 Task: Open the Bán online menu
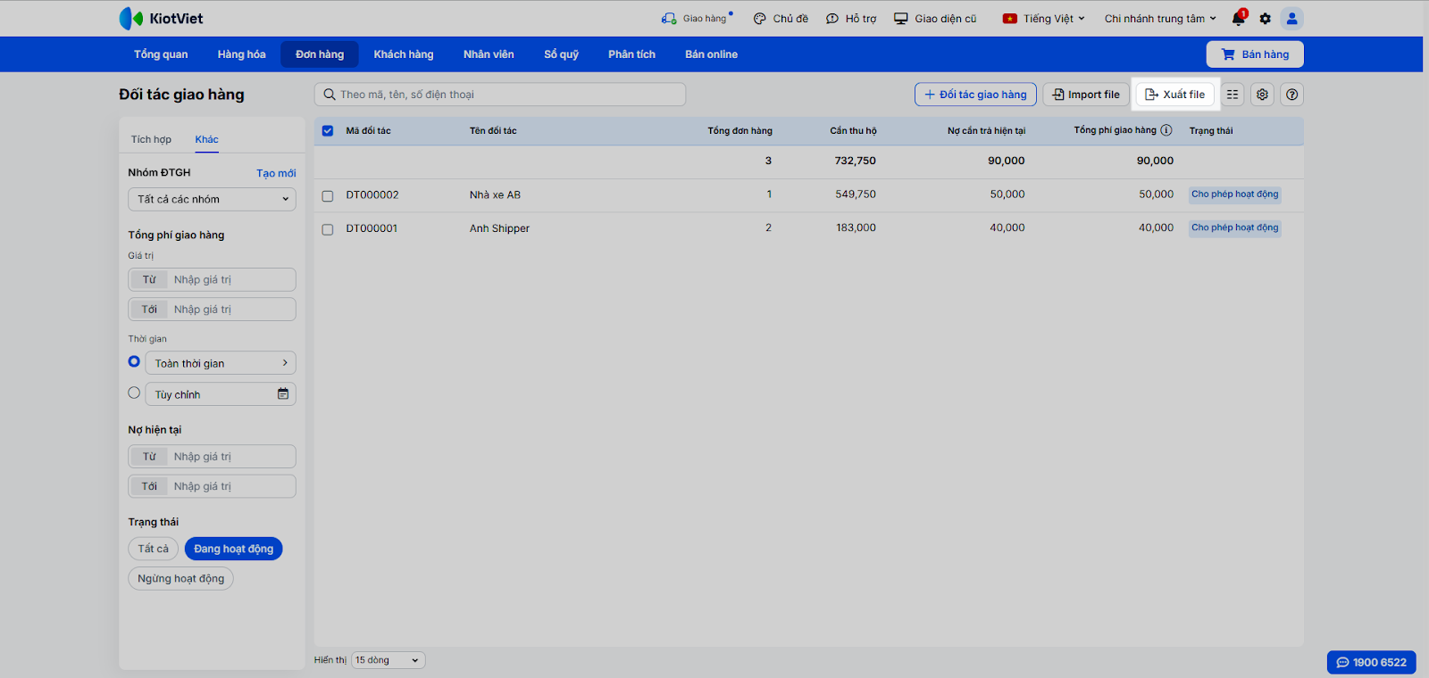[712, 54]
